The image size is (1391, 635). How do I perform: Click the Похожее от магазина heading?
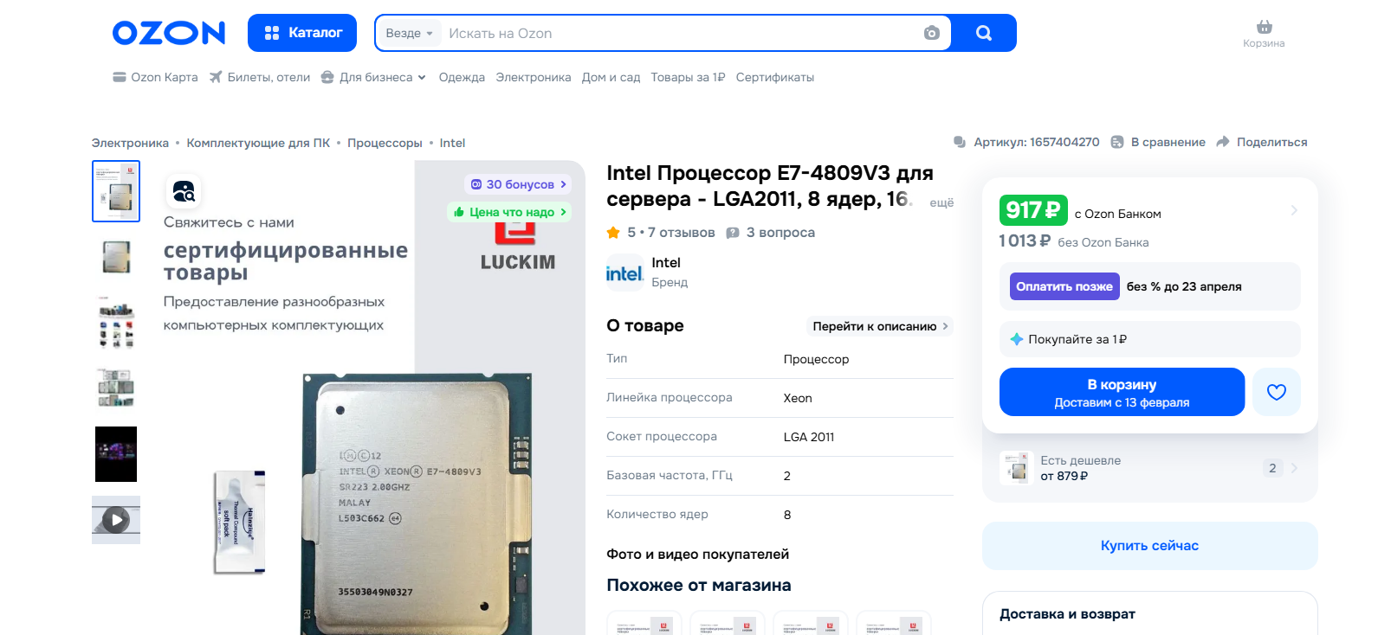[698, 585]
